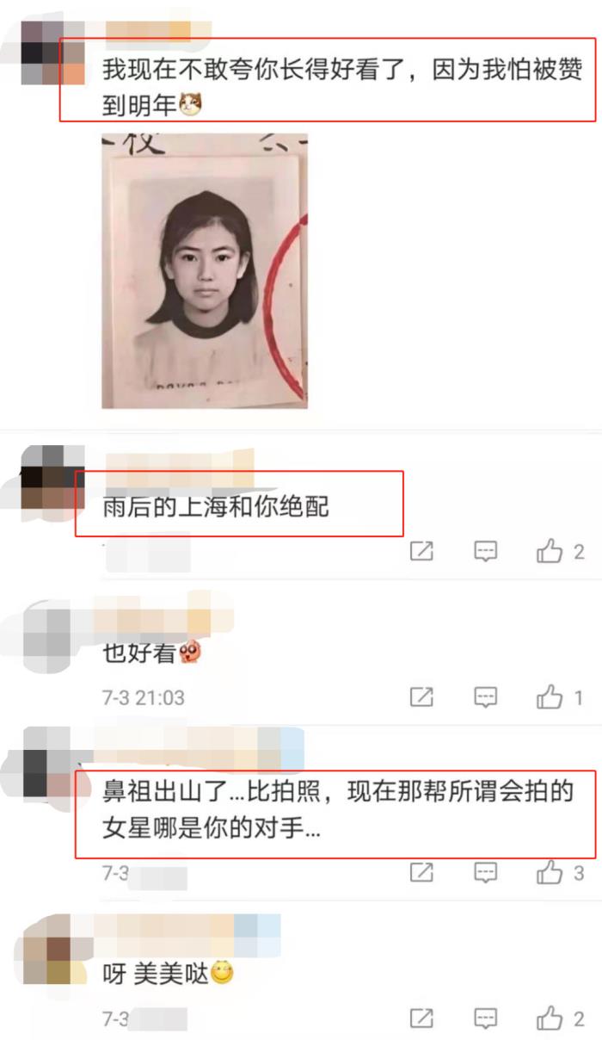The width and height of the screenshot is (602, 1040).
Task: Repost the 也好看 comment
Action: click(x=421, y=696)
